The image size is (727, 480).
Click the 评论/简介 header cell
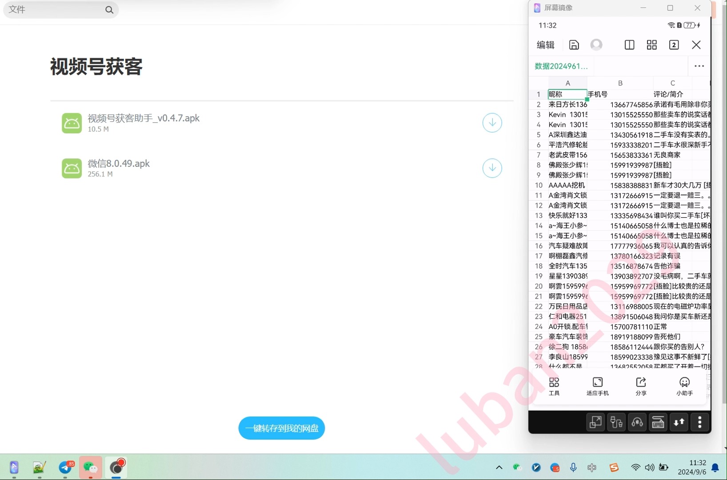[x=672, y=94]
